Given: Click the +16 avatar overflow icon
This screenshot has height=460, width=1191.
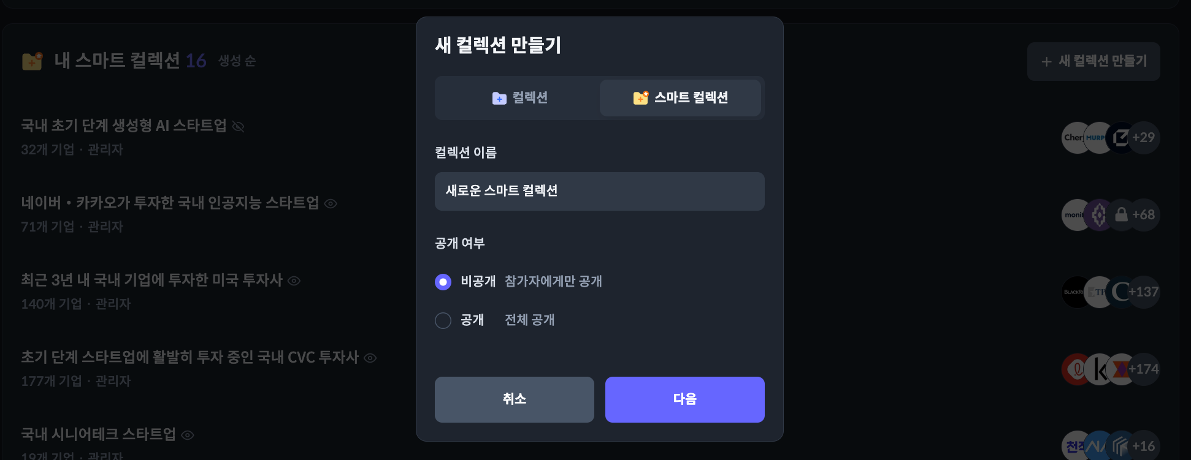Looking at the screenshot, I should 1144,445.
